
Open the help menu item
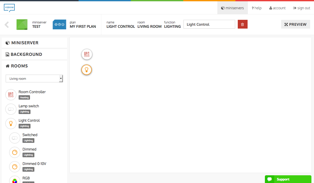coord(257,8)
